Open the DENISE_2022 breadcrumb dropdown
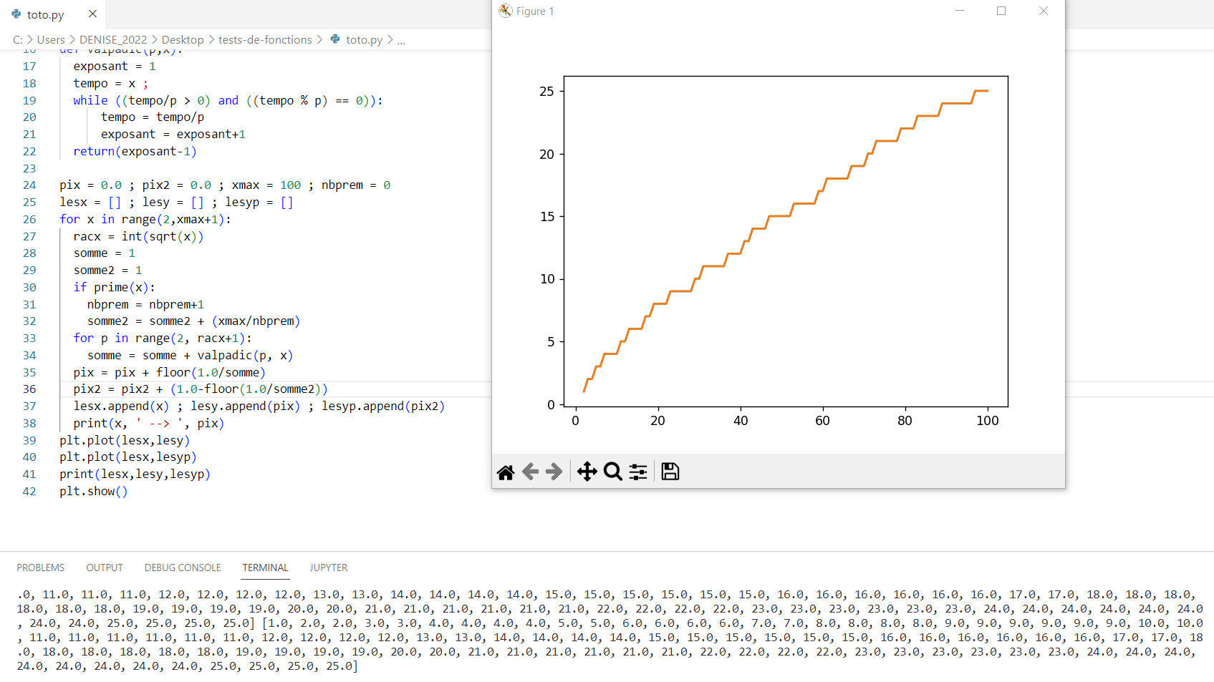Viewport: 1214px width, 682px height. (113, 40)
